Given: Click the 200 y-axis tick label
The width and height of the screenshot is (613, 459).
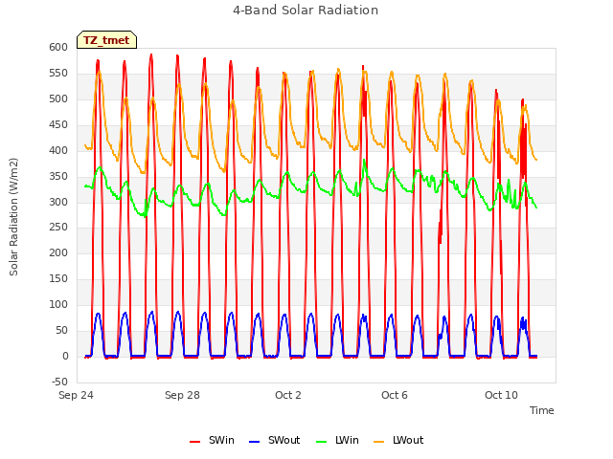Looking at the screenshot, I should pyautogui.click(x=58, y=252).
